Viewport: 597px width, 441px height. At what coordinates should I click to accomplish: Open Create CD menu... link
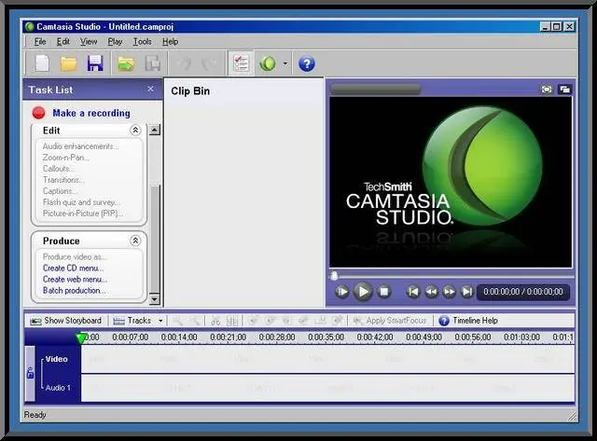73,268
